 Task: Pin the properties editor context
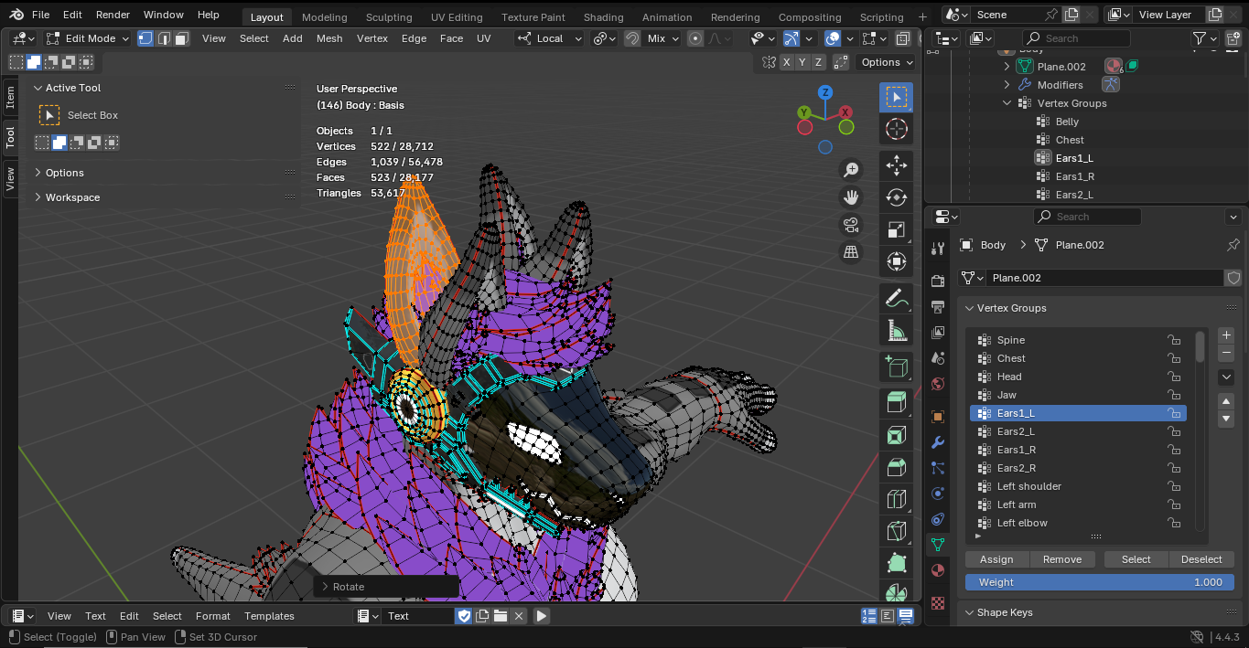[x=1233, y=245]
